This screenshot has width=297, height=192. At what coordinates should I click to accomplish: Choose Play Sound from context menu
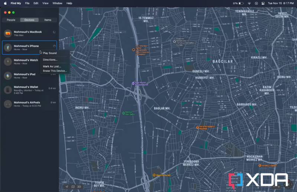pos(50,53)
